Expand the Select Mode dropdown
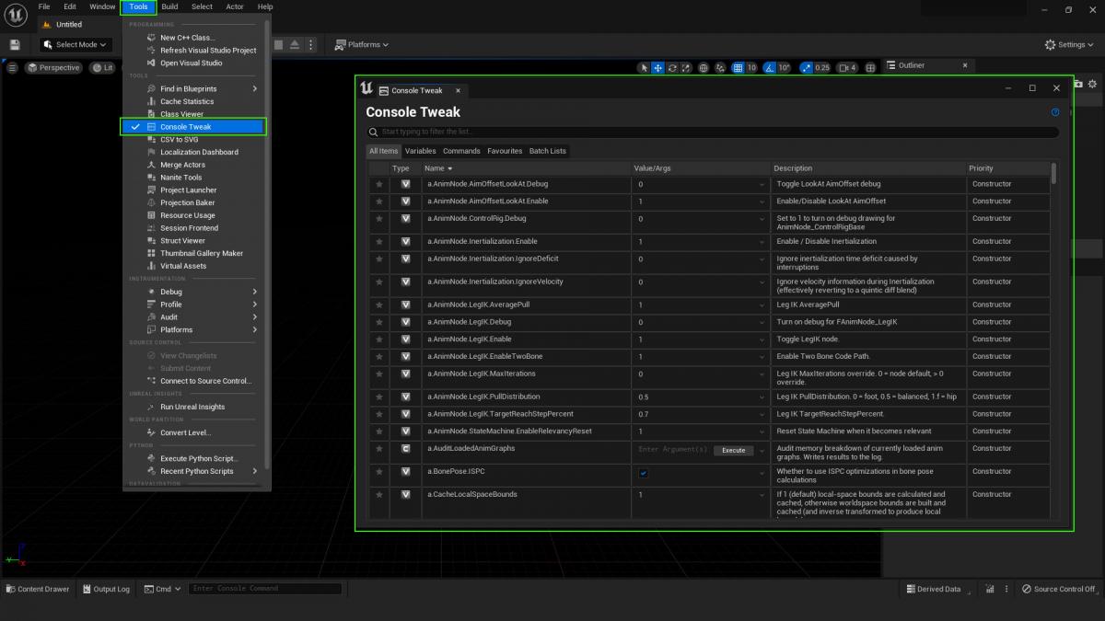 [x=76, y=44]
